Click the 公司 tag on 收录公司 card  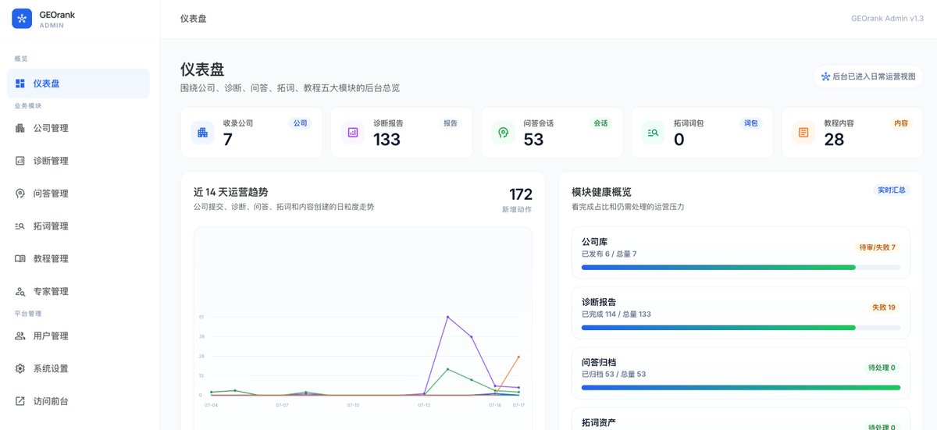click(301, 123)
